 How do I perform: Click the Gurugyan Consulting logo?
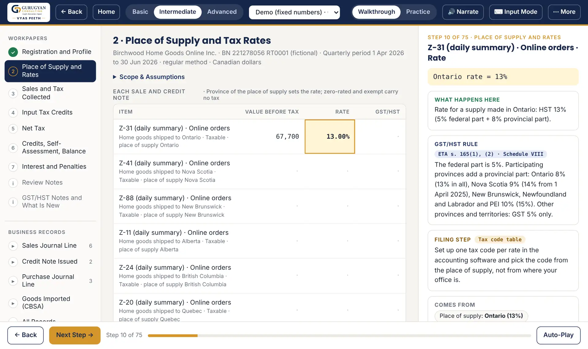(29, 12)
